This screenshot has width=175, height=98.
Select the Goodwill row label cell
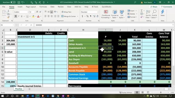pyautogui.click(x=83, y=63)
